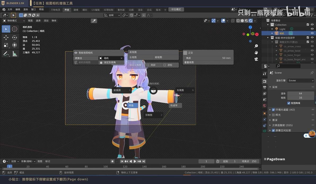Switch to wireframe viewport shading
The width and height of the screenshot is (316, 184).
238,21
